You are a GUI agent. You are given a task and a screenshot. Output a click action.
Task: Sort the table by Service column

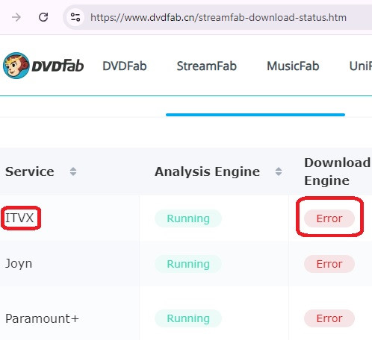click(73, 171)
